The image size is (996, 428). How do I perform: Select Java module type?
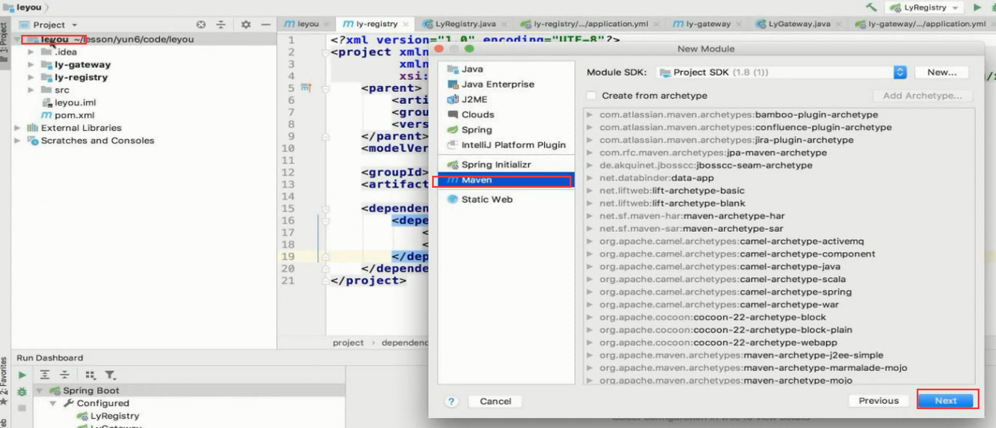click(506, 68)
